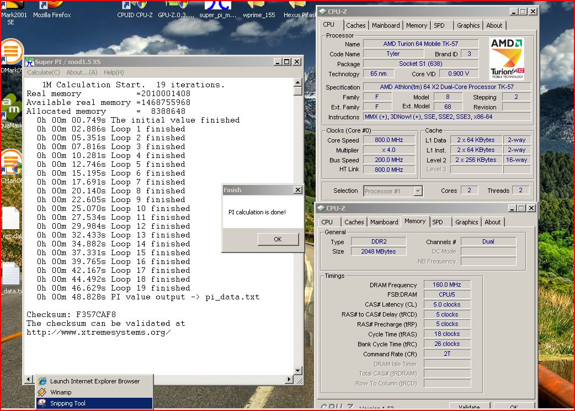Click the CAS# Latency value 5.0 clocks
575x411 pixels.
coord(447,304)
